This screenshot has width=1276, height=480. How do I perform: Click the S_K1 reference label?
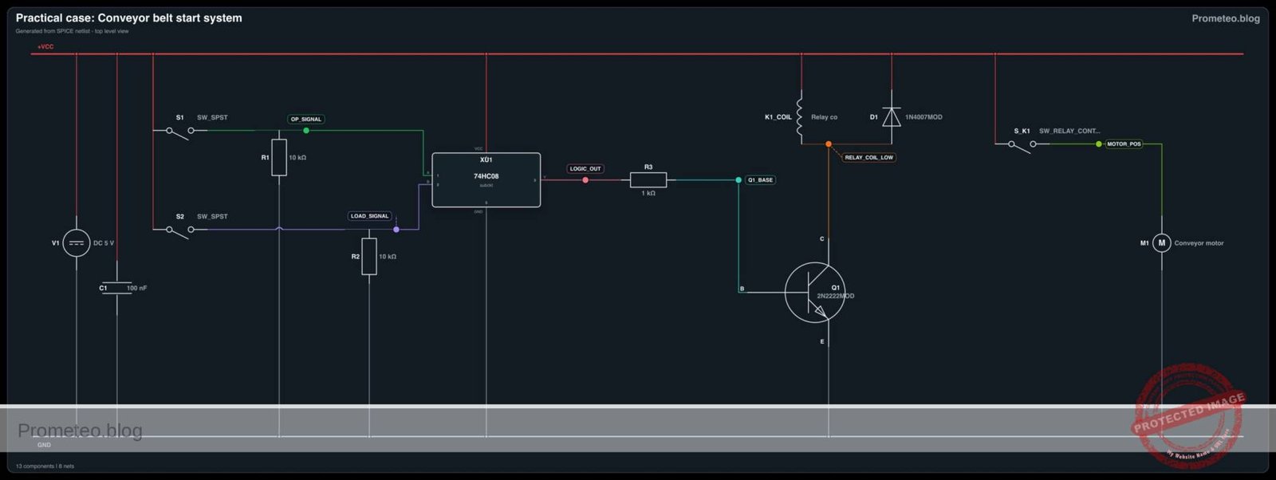1022,131
